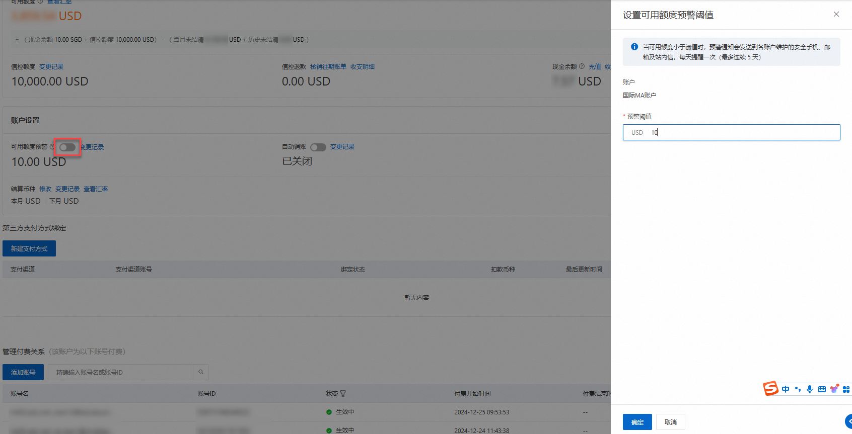852x434 pixels.
Task: Click the blue info icon in the notice
Action: (634, 47)
